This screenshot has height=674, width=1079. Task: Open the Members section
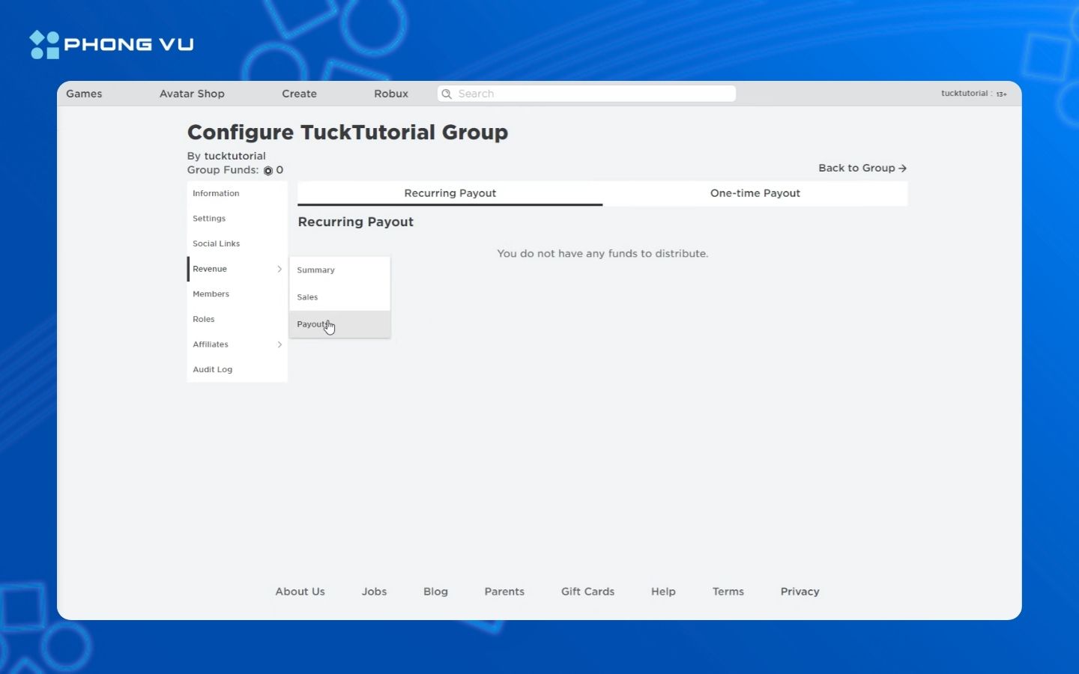click(x=211, y=294)
